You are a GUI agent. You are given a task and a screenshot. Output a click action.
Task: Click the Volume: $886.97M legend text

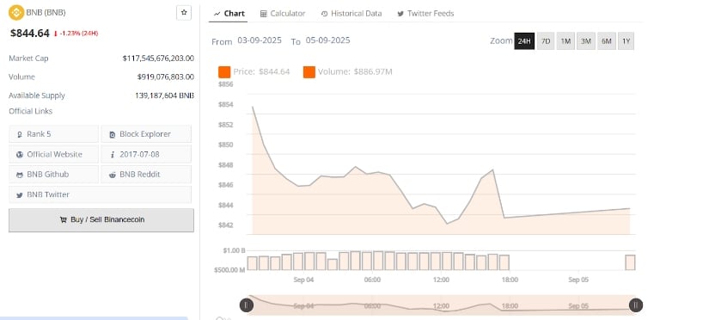[355, 71]
